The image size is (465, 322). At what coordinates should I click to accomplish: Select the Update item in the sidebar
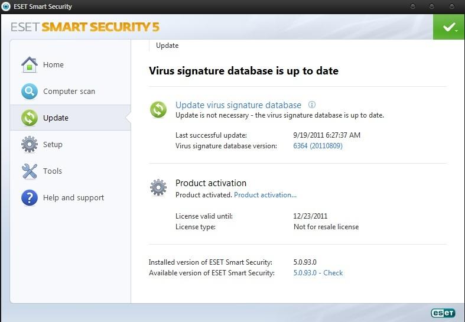pos(56,118)
